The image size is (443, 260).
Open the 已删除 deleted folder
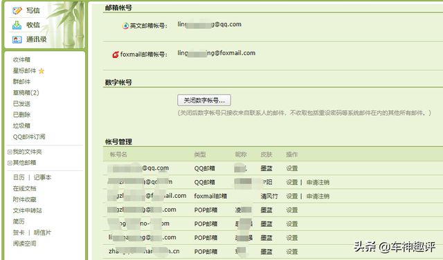point(21,114)
